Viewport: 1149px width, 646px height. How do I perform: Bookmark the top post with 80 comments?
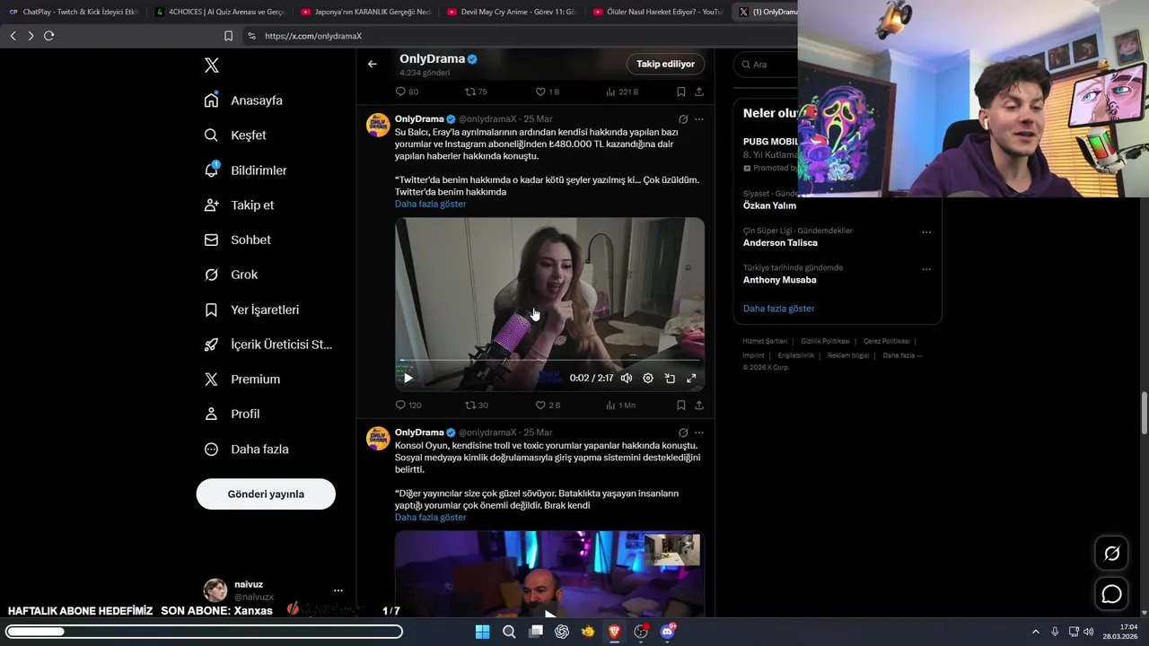point(681,92)
